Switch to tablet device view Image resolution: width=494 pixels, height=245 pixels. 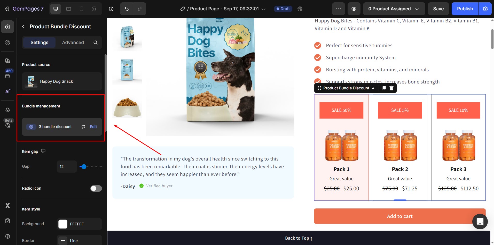(68, 9)
